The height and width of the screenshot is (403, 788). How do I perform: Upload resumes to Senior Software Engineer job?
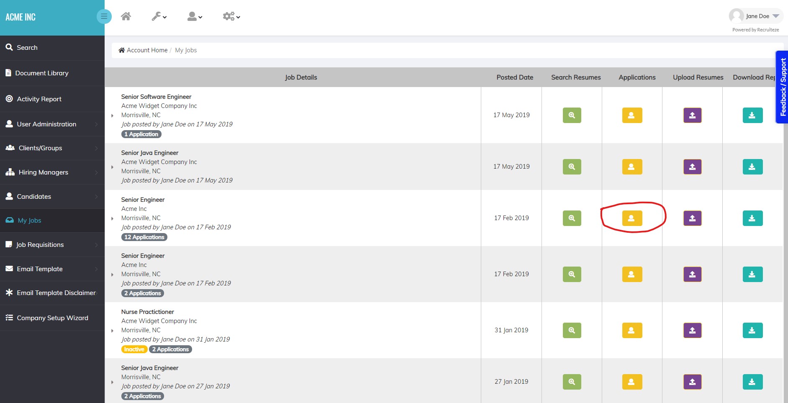click(692, 116)
